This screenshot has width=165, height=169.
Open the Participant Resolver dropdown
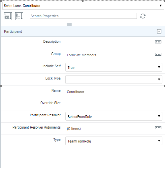coord(114,116)
